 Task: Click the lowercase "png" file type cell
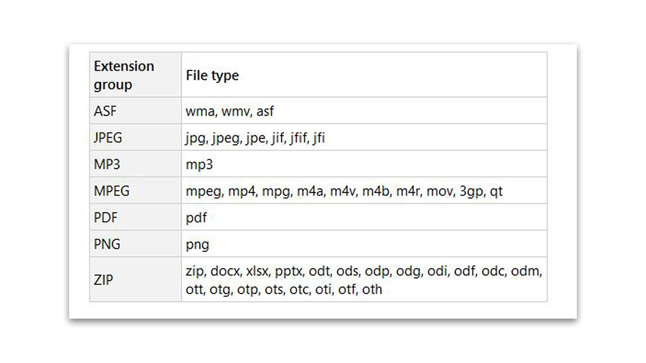point(364,244)
